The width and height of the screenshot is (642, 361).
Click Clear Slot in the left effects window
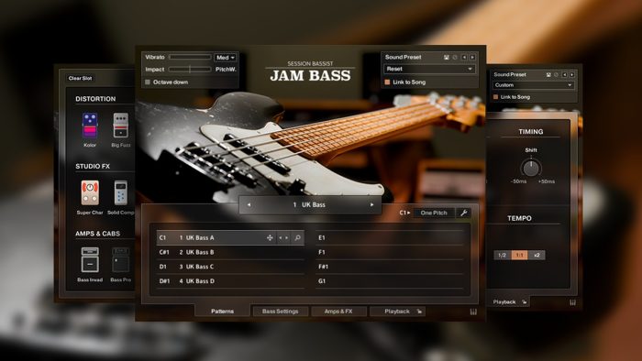coord(81,78)
